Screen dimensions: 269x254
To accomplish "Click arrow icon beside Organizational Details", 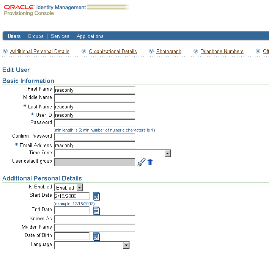I will coord(84,52).
